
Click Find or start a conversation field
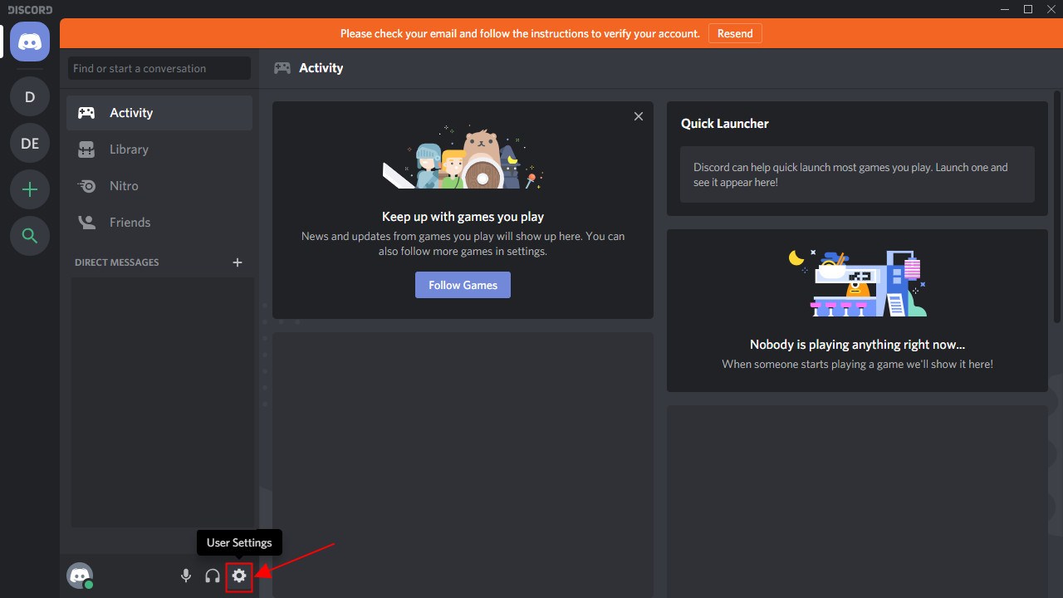point(159,68)
